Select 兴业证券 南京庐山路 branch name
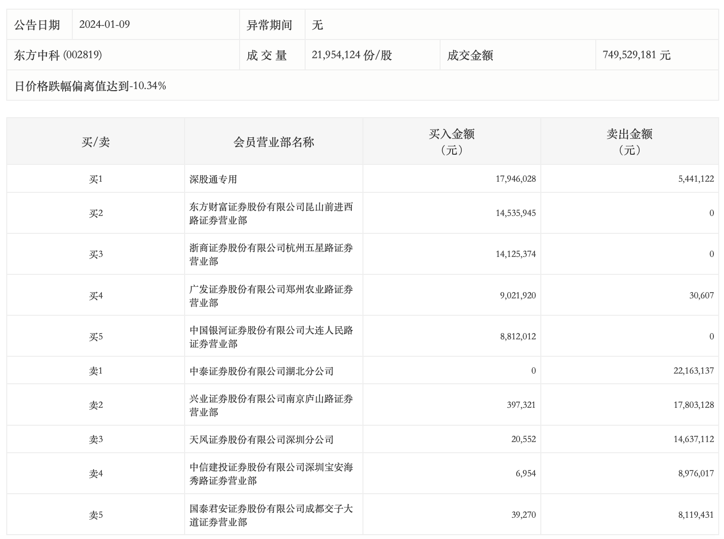 pyautogui.click(x=271, y=405)
